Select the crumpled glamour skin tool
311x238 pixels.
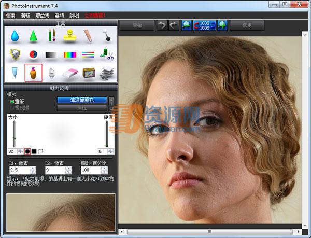click(15, 54)
